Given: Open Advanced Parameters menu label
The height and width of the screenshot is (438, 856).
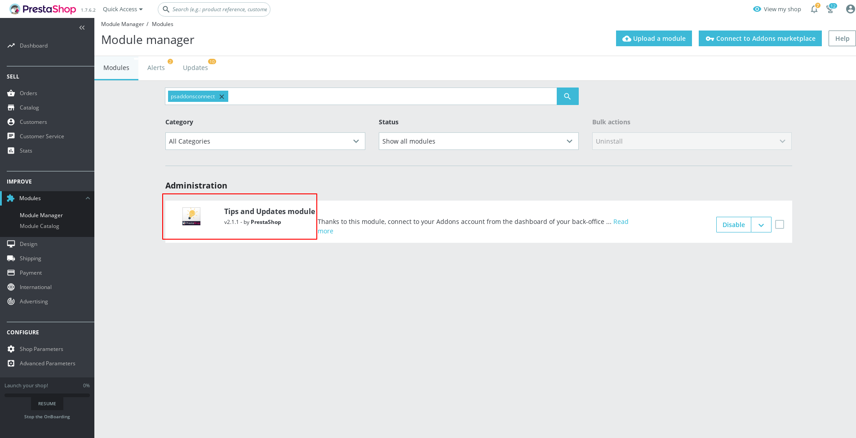Looking at the screenshot, I should 48,364.
